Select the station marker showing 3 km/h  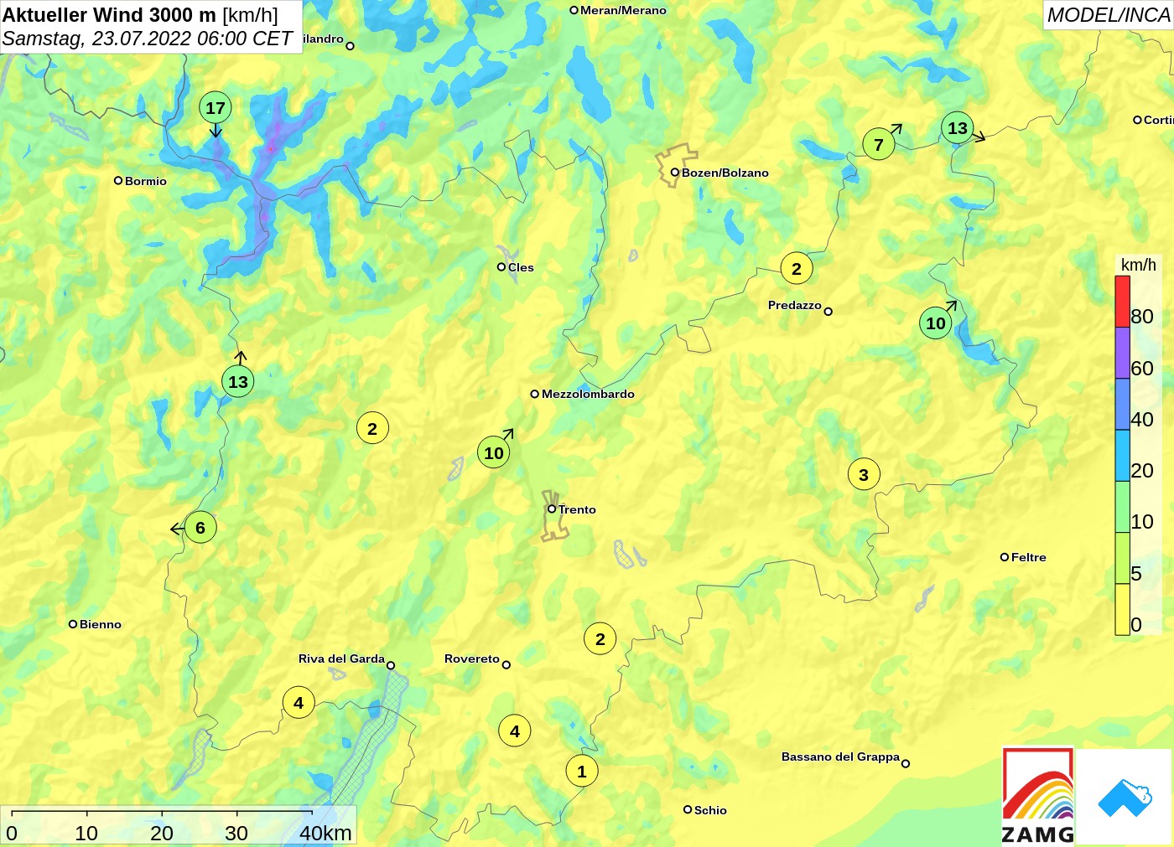point(864,475)
